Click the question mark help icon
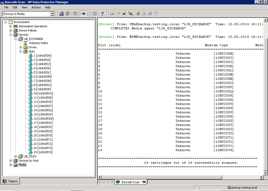 pyautogui.click(x=102, y=14)
